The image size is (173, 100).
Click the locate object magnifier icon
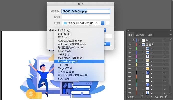pos(146,97)
